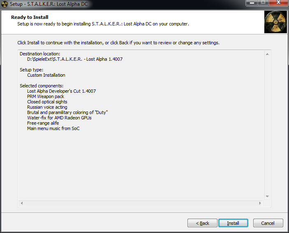
Task: Click the "PRM Weapon pack" entry
Action: (x=46, y=96)
